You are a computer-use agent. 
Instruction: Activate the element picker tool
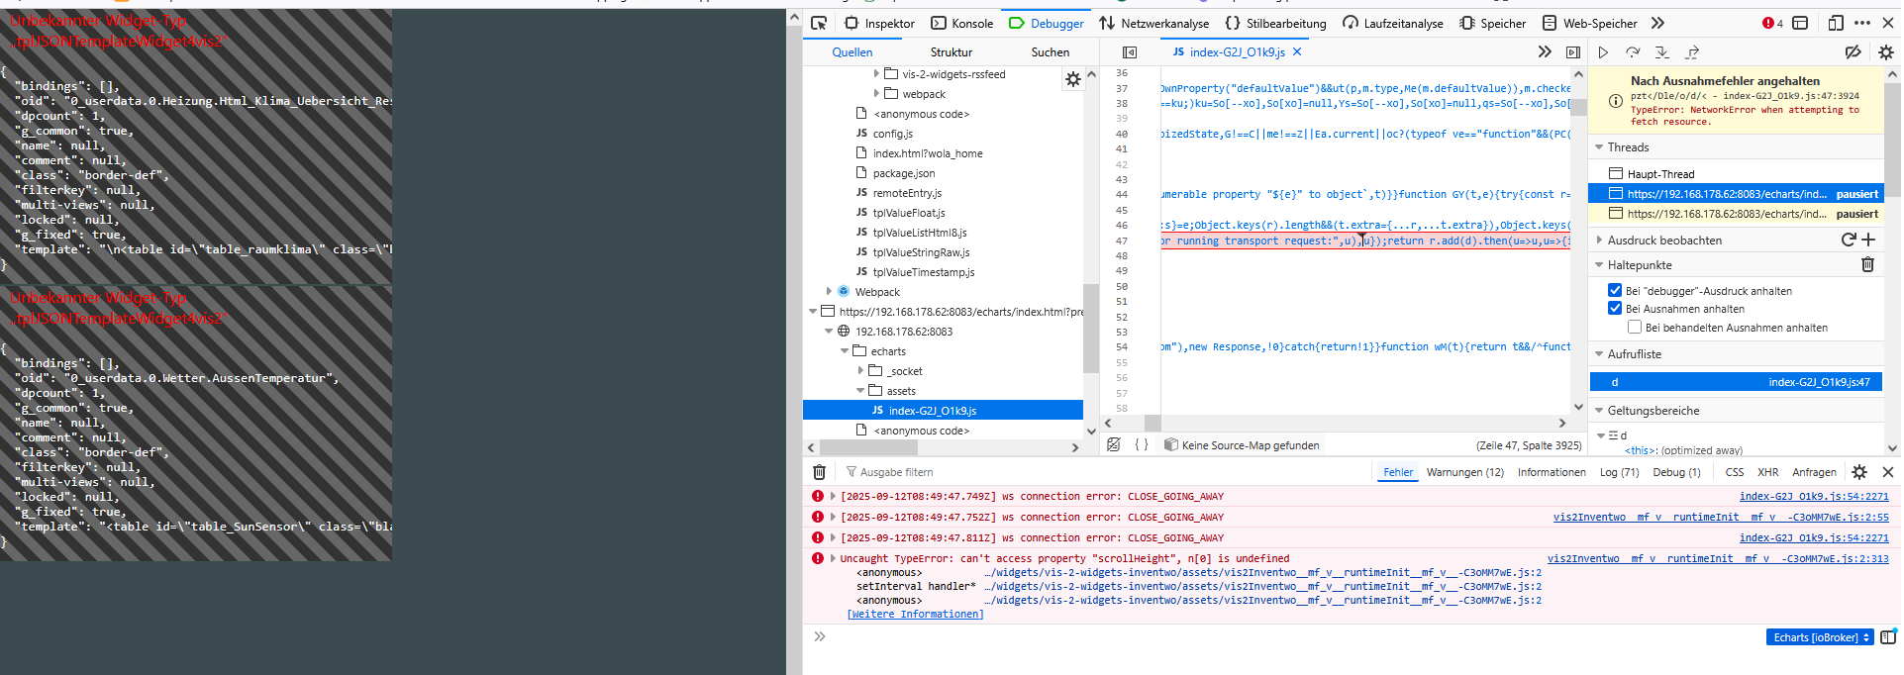click(x=819, y=23)
